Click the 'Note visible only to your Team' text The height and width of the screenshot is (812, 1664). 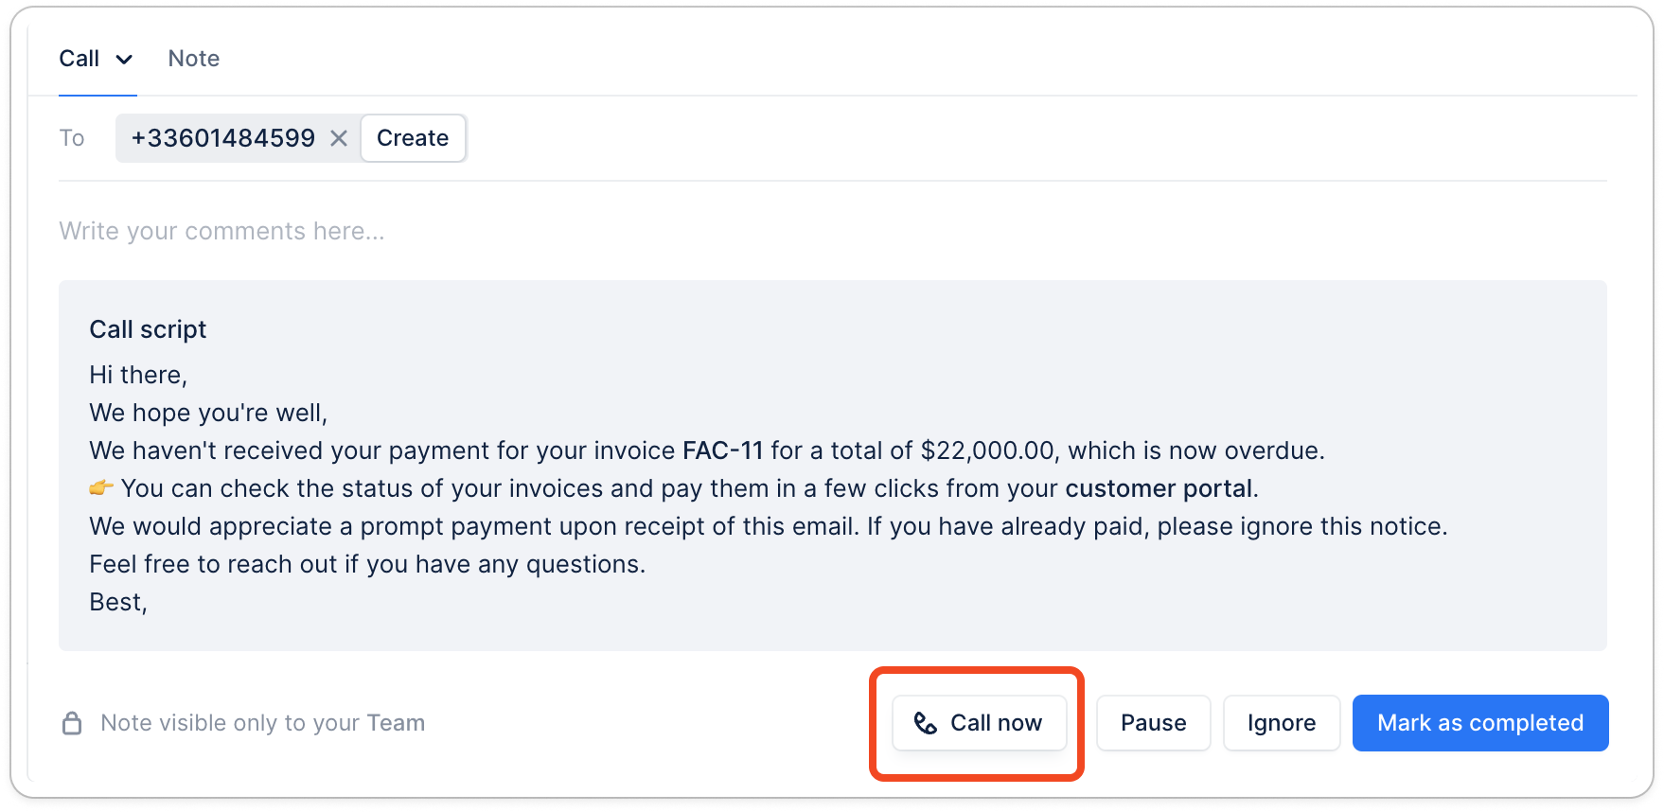coord(262,723)
